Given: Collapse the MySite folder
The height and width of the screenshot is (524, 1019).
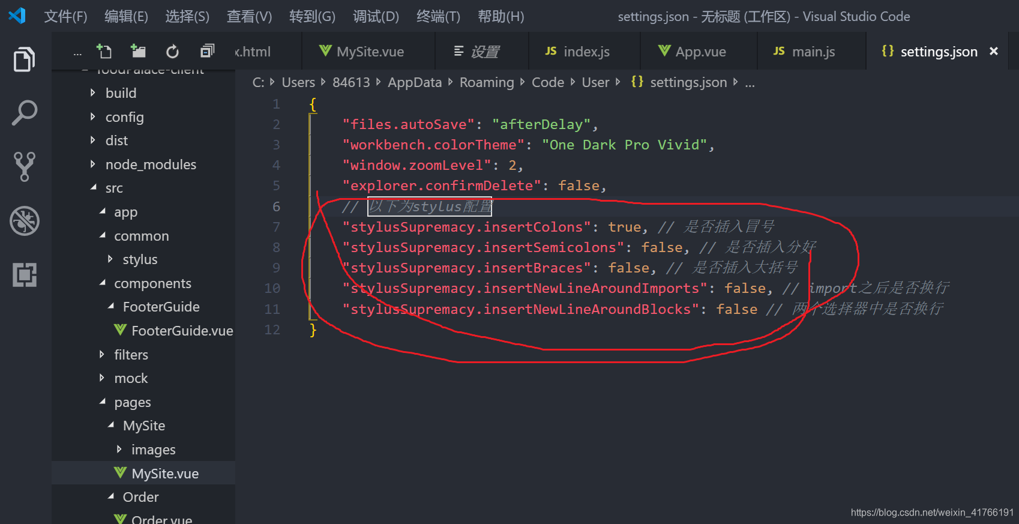Looking at the screenshot, I should click(x=111, y=425).
